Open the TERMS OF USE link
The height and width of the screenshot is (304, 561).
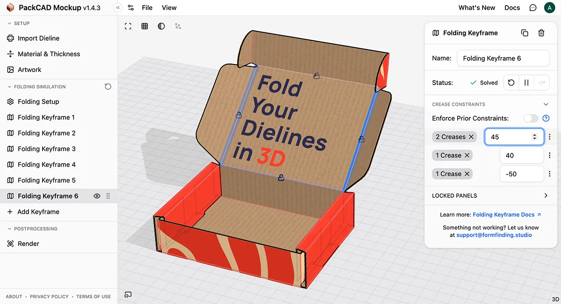point(93,297)
